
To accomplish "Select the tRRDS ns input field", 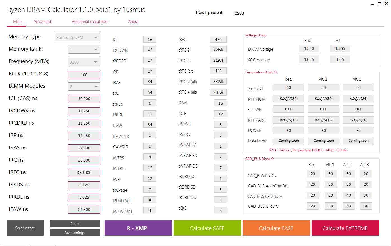I will coord(84,185).
